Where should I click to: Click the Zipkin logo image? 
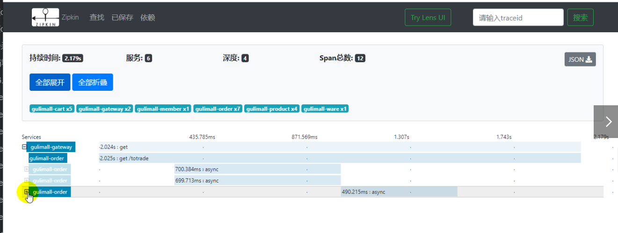tap(45, 17)
